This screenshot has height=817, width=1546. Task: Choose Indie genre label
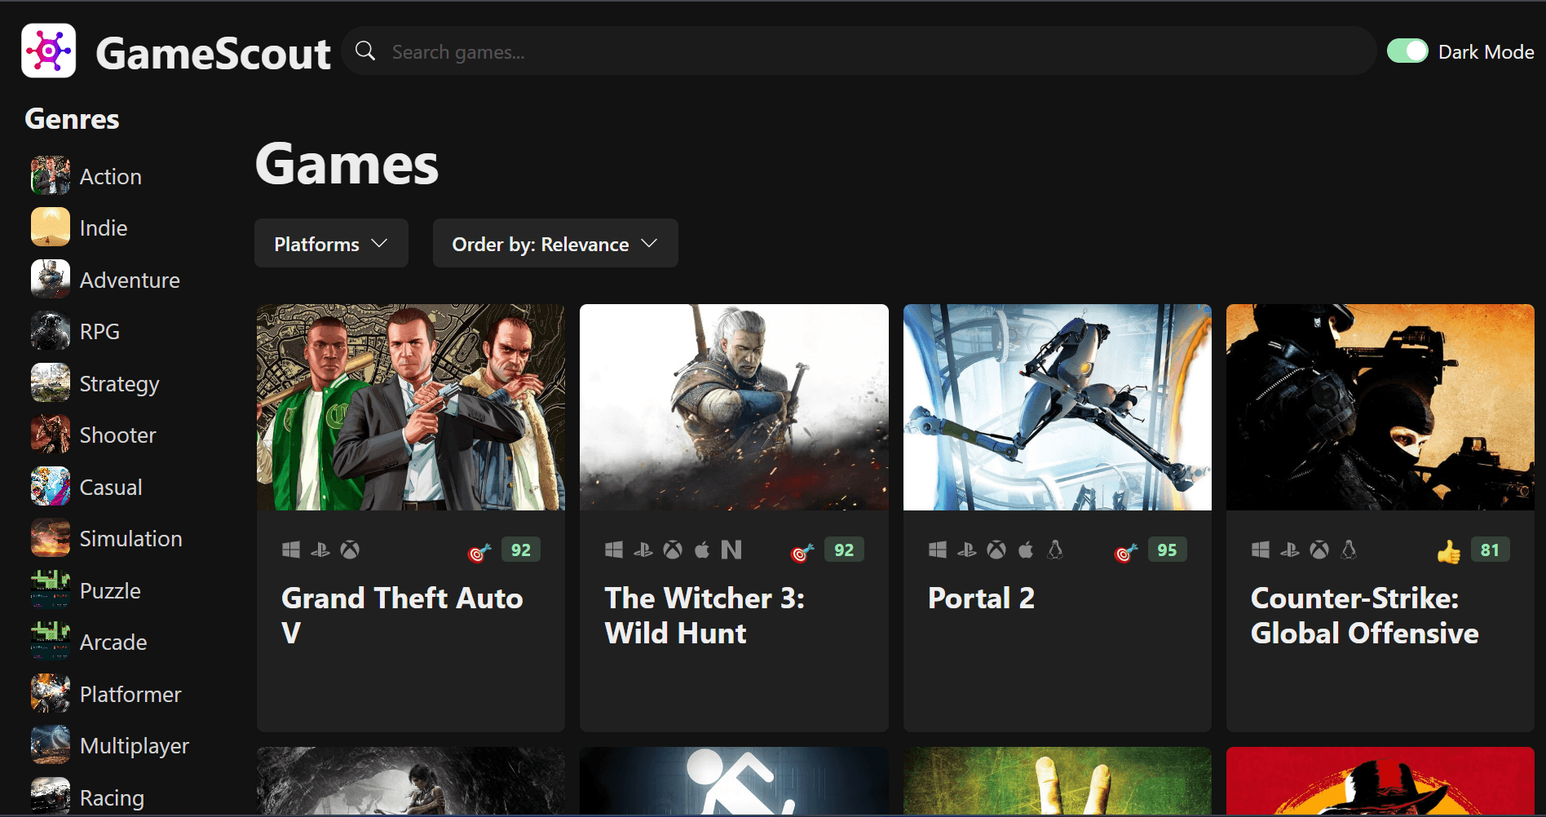pyautogui.click(x=104, y=228)
